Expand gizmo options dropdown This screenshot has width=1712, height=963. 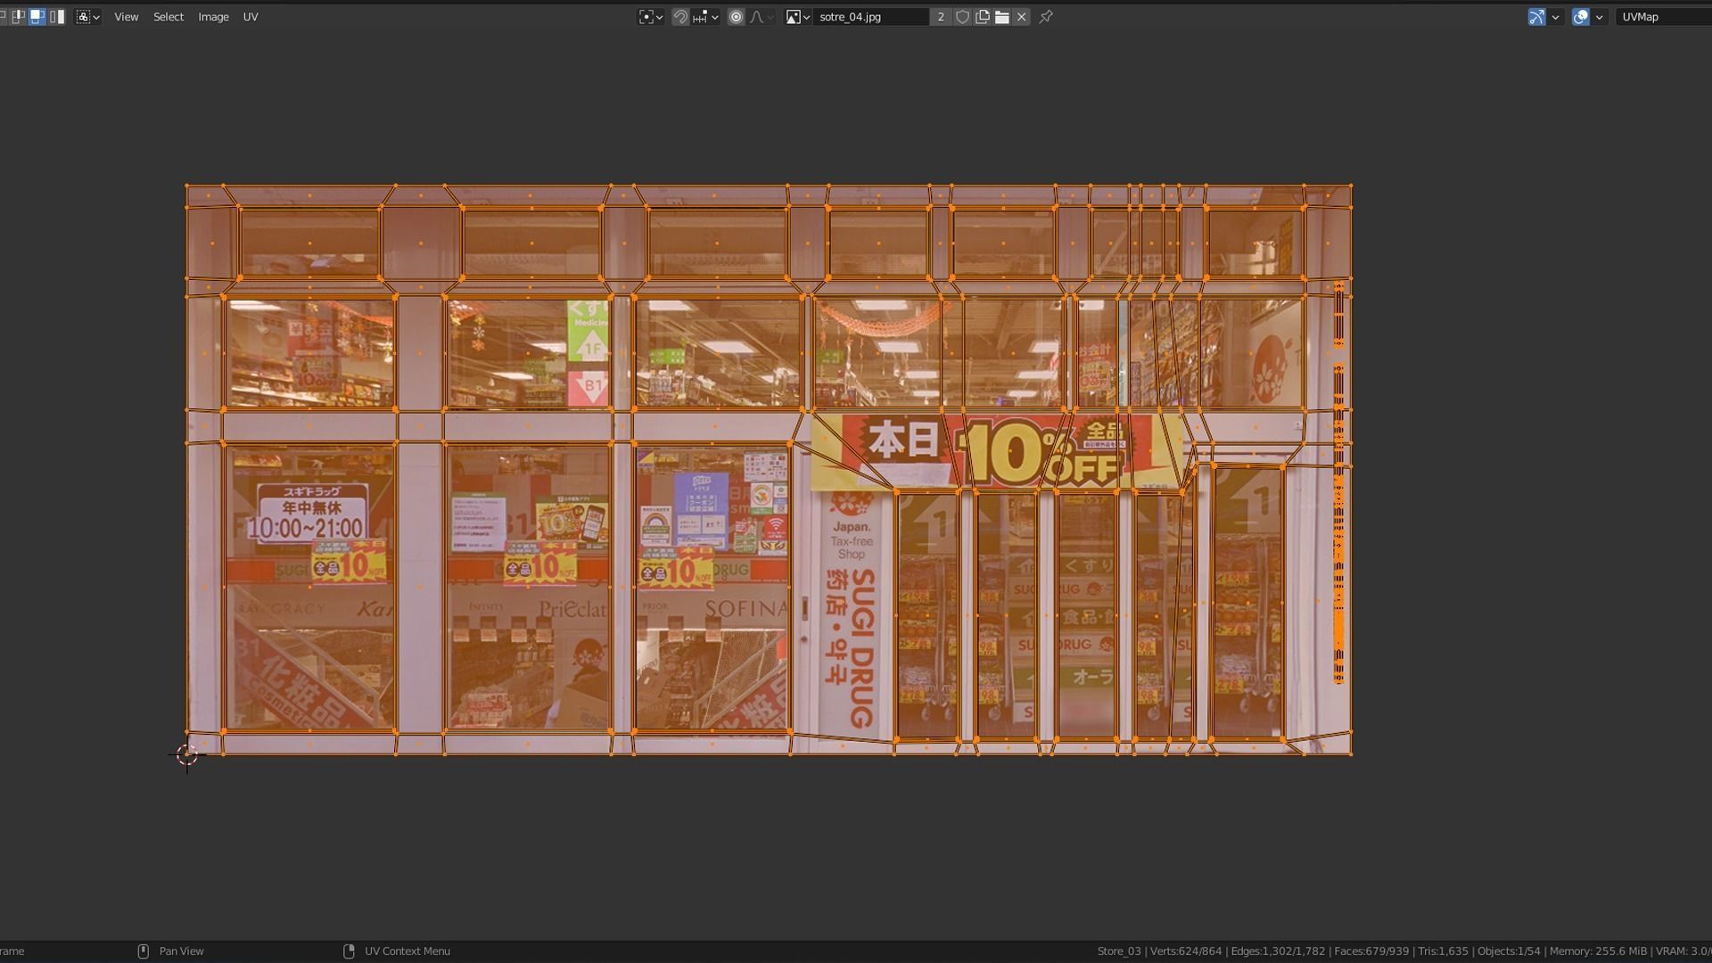click(1555, 17)
